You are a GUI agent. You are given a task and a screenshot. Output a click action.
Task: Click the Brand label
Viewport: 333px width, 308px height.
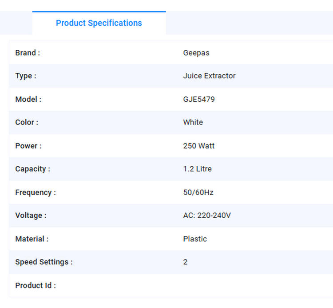[x=28, y=53]
